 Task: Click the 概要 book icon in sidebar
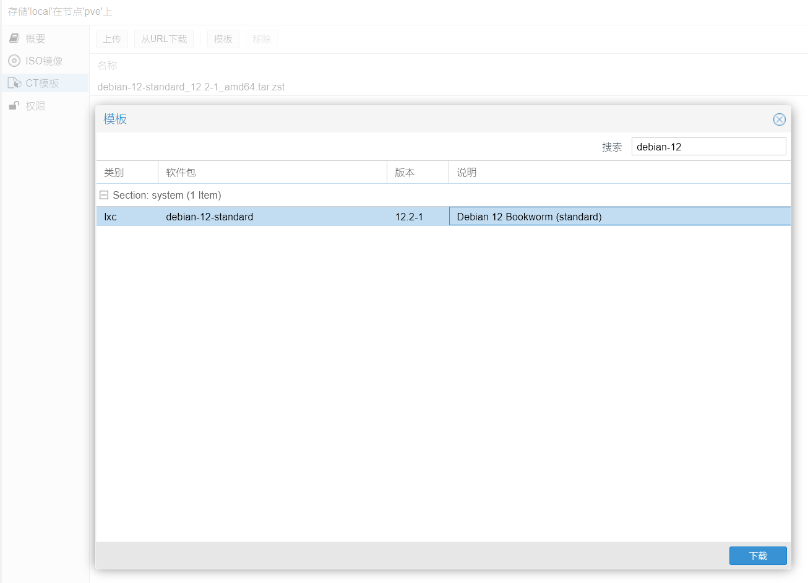pos(14,38)
